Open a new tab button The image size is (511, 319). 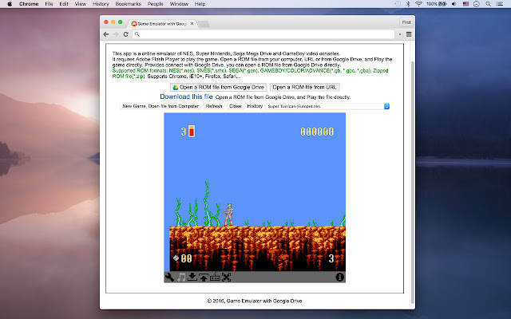[x=204, y=24]
